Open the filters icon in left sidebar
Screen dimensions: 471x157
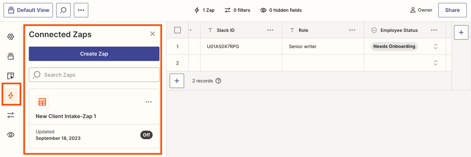[11, 115]
